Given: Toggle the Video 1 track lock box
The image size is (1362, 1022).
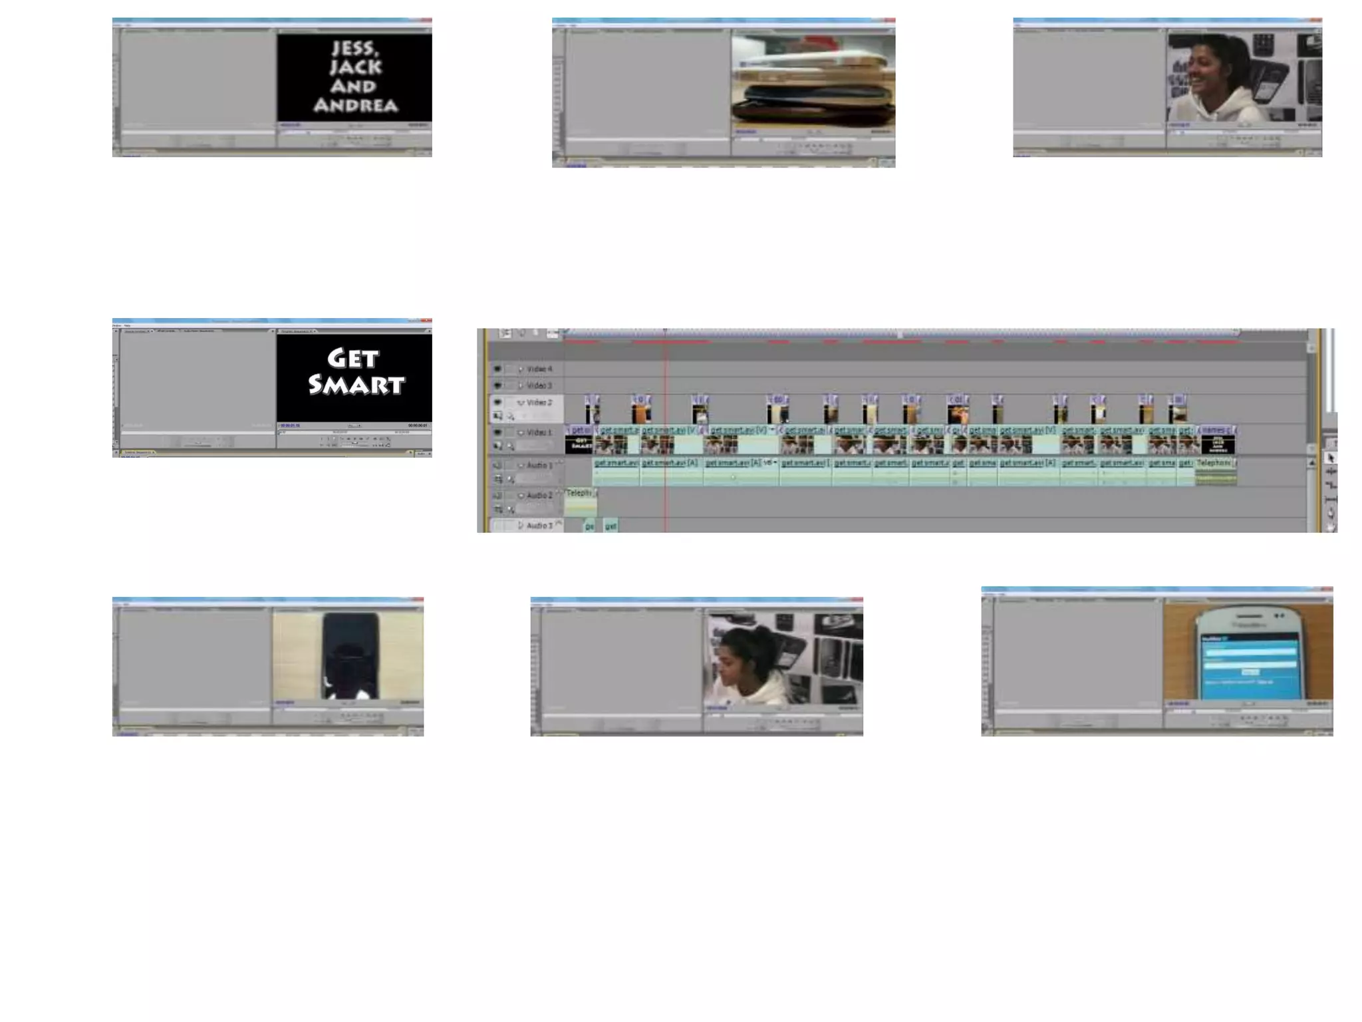Looking at the screenshot, I should tap(509, 432).
